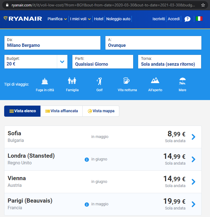Switch to Vista affiancata tab
Image resolution: width=210 pixels, height=217 pixels.
tap(62, 111)
